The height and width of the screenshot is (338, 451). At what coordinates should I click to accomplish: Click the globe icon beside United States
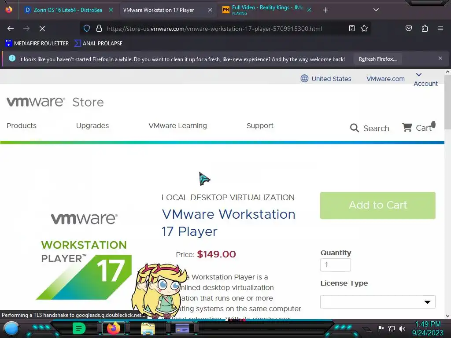[x=304, y=78]
